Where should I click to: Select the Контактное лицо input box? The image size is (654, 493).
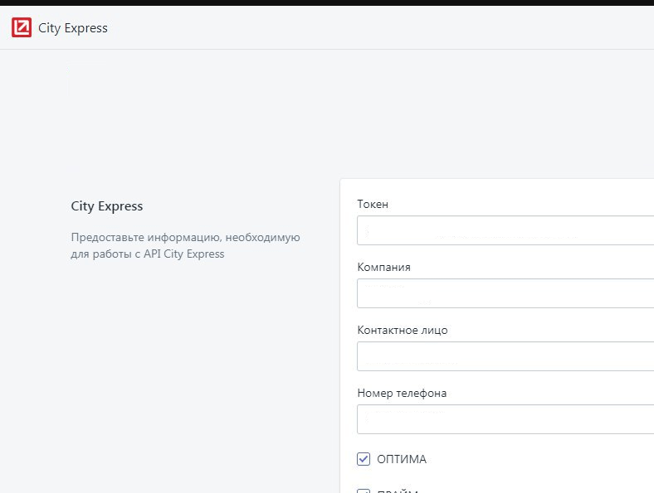(x=505, y=356)
